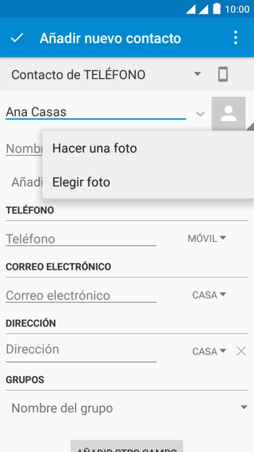The image size is (254, 452).
Task: Expand the name fields chevron
Action: click(x=200, y=113)
